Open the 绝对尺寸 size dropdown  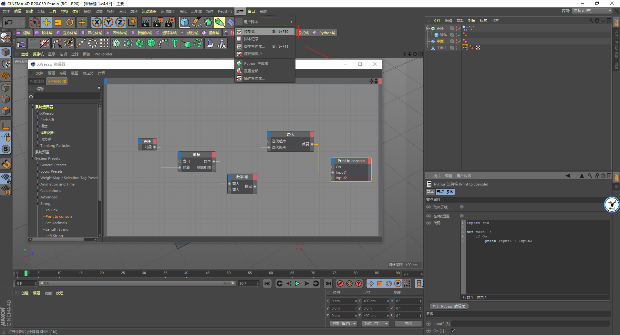coord(376,323)
